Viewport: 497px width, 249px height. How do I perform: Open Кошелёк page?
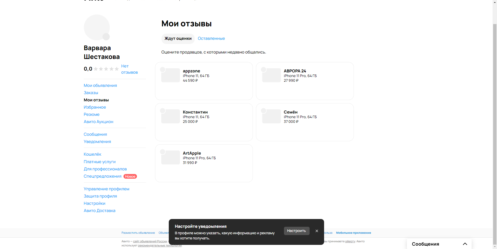point(92,154)
